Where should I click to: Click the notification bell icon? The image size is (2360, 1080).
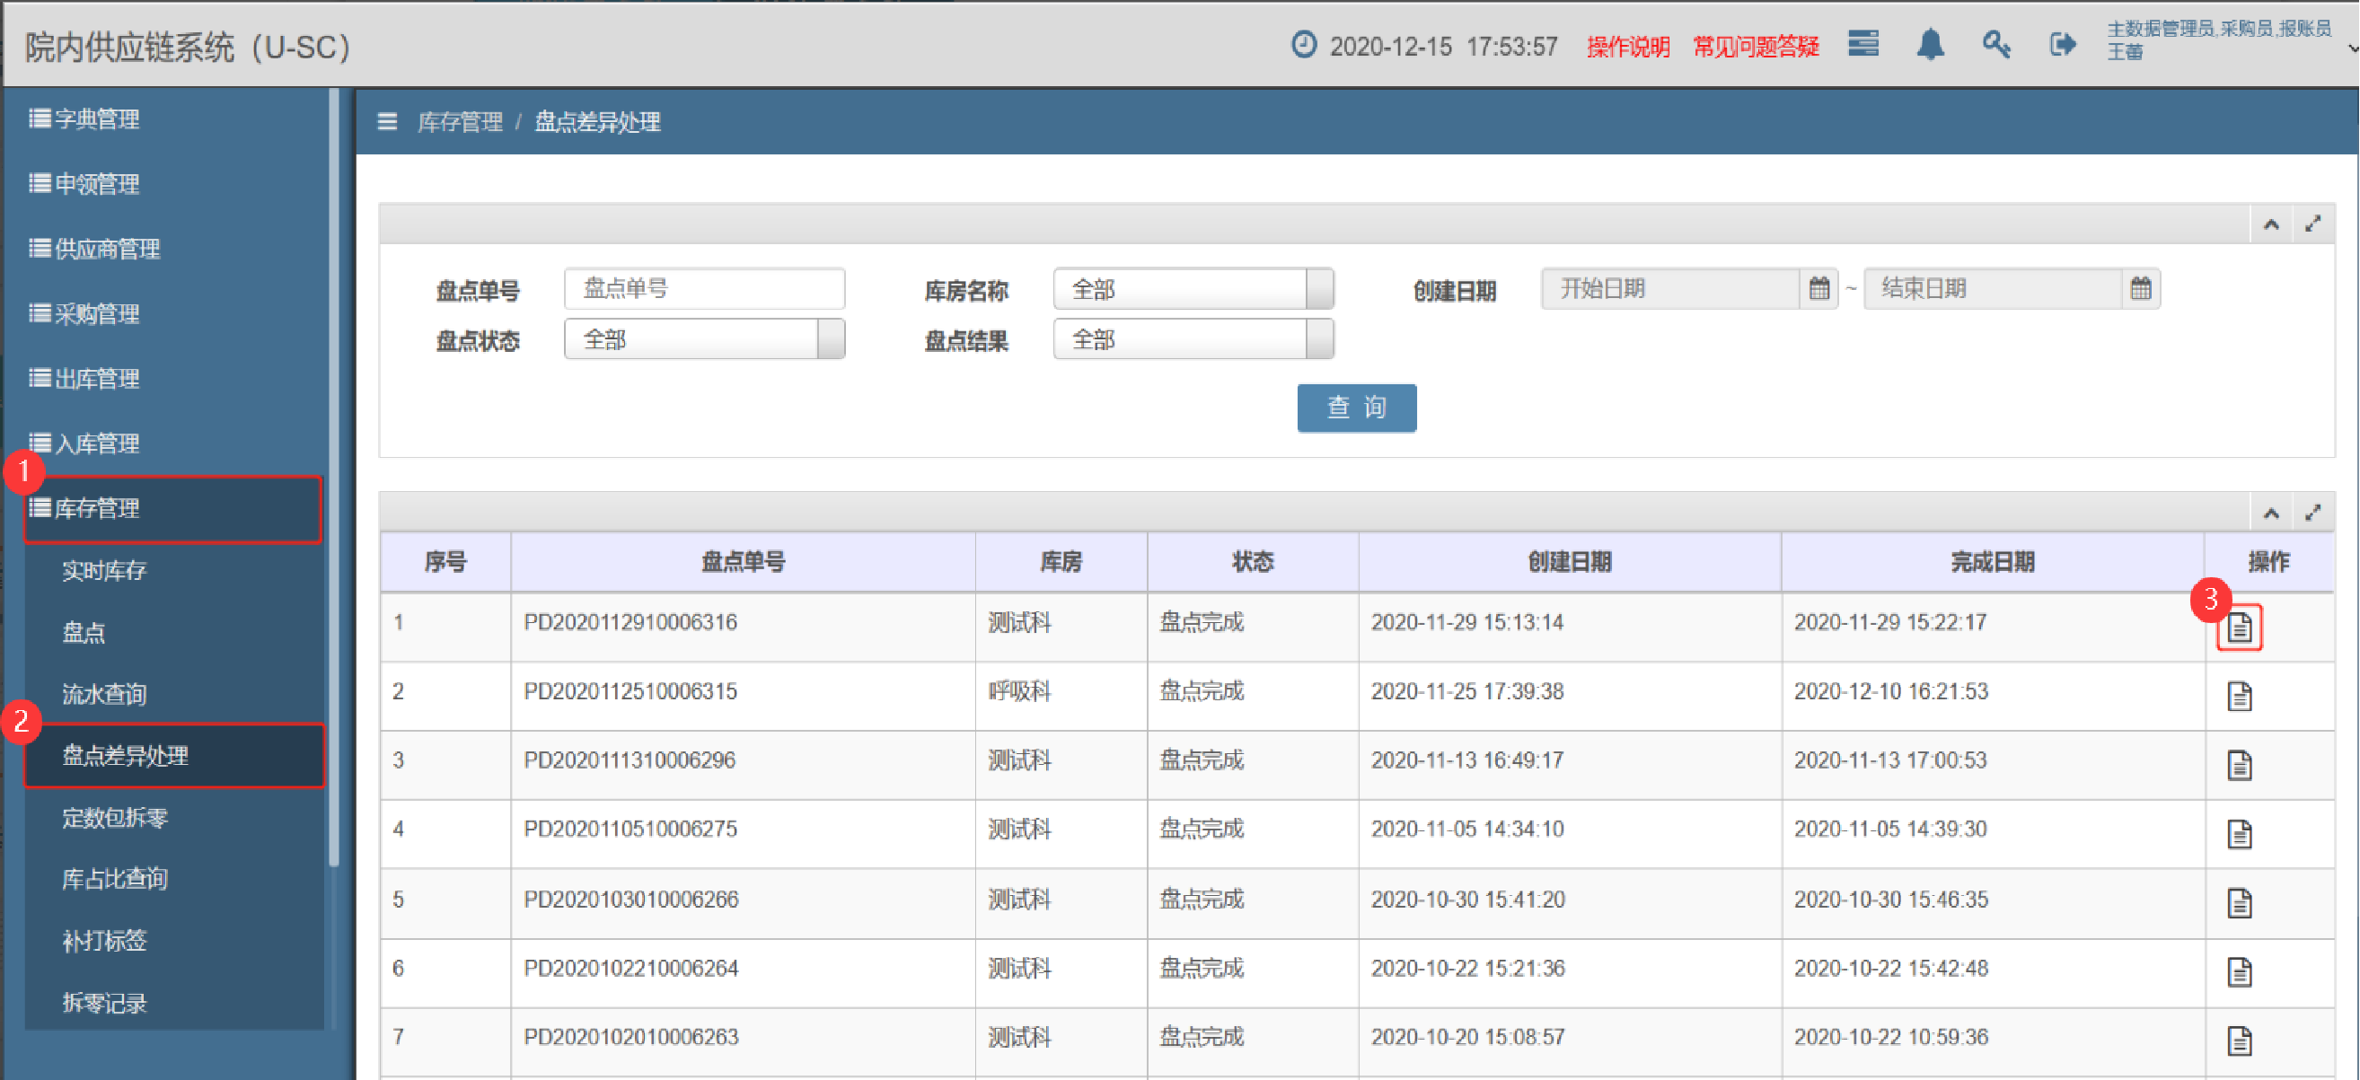point(1931,44)
